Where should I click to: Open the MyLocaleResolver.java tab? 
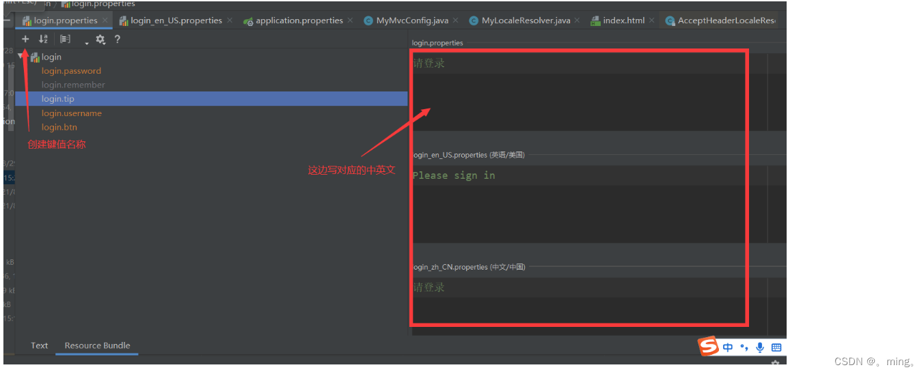pos(526,20)
